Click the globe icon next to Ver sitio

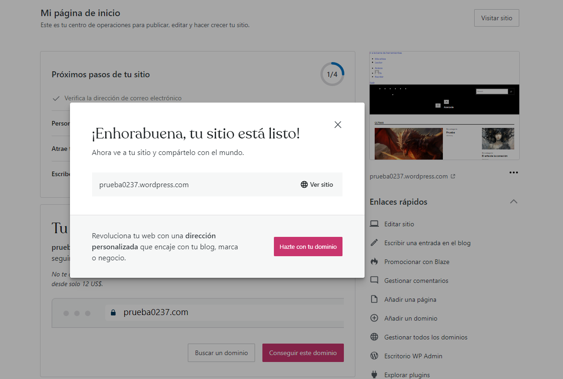click(x=304, y=184)
